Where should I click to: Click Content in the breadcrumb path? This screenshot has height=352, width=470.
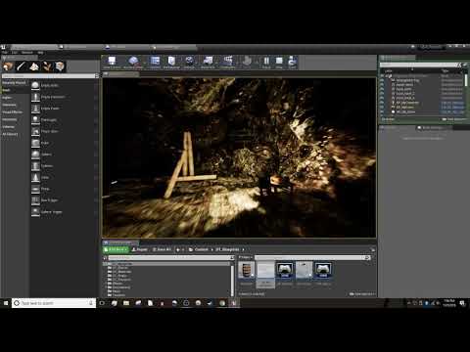click(x=201, y=249)
